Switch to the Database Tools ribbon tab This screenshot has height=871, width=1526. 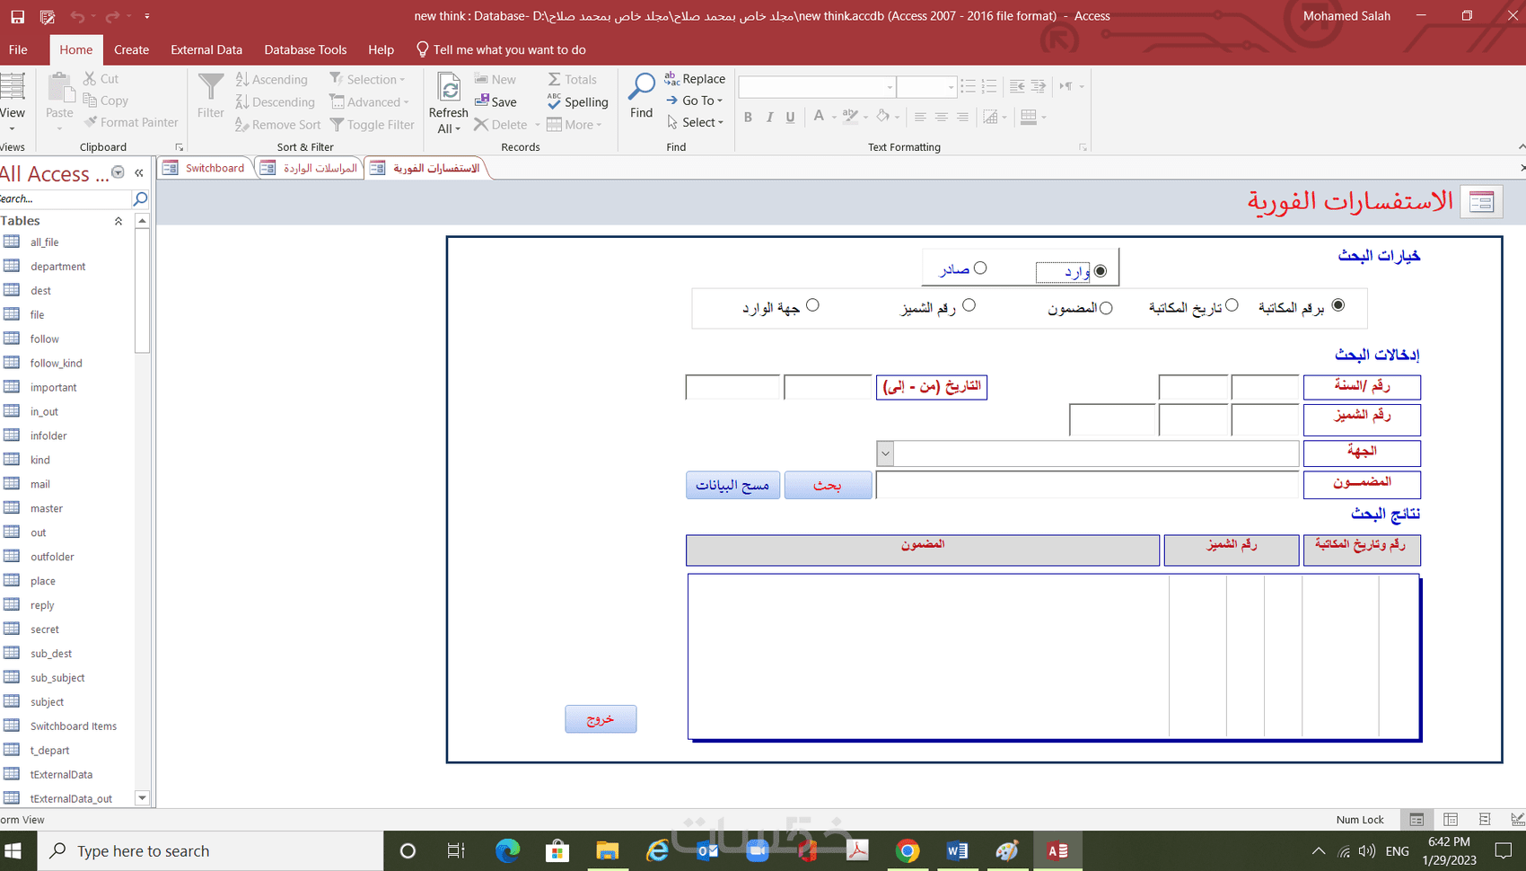tap(305, 49)
